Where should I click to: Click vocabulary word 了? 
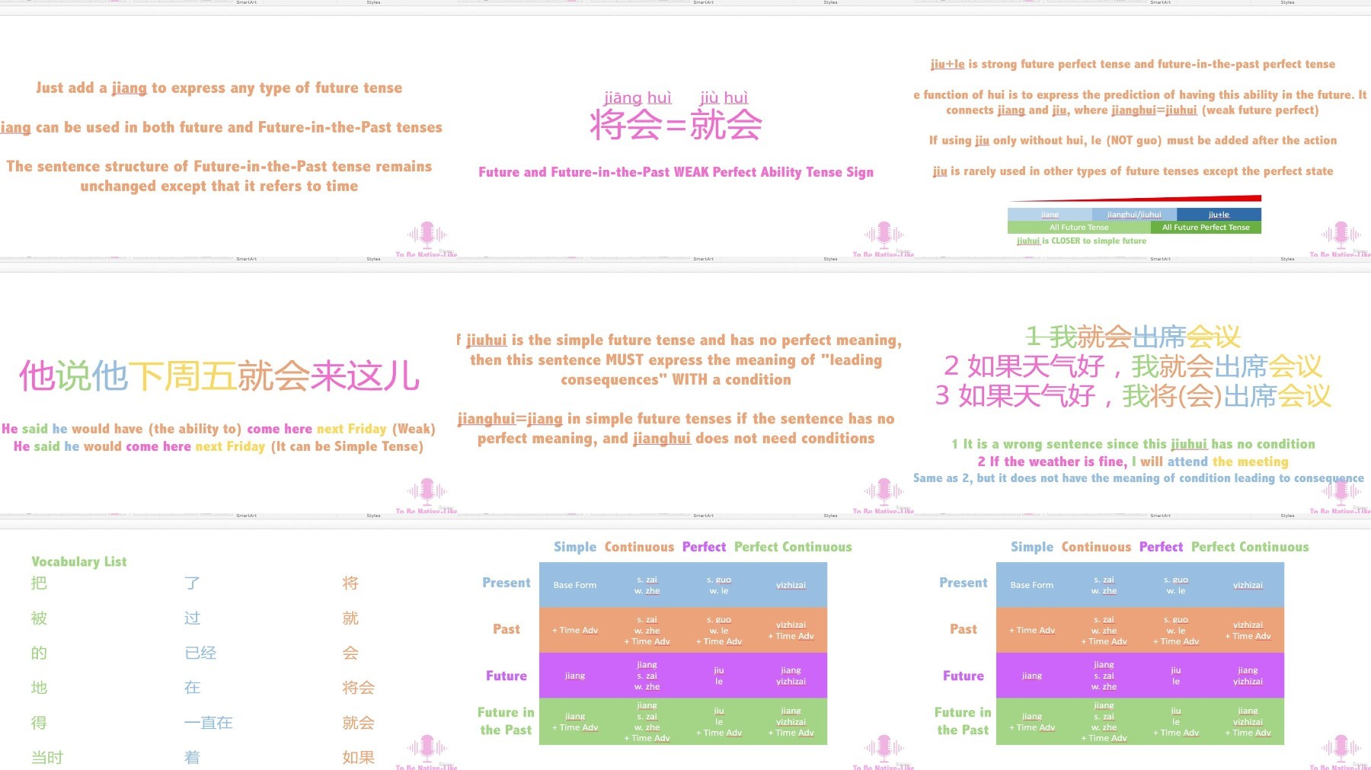pos(192,583)
